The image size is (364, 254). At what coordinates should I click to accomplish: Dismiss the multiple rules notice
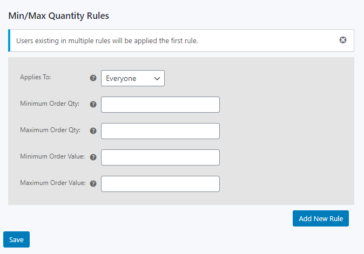point(343,40)
